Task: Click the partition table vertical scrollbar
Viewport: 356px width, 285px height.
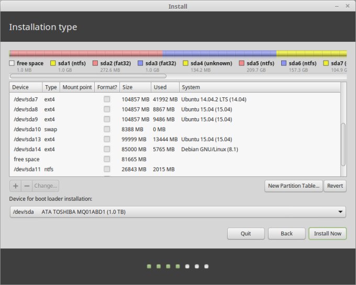Action: (343, 144)
